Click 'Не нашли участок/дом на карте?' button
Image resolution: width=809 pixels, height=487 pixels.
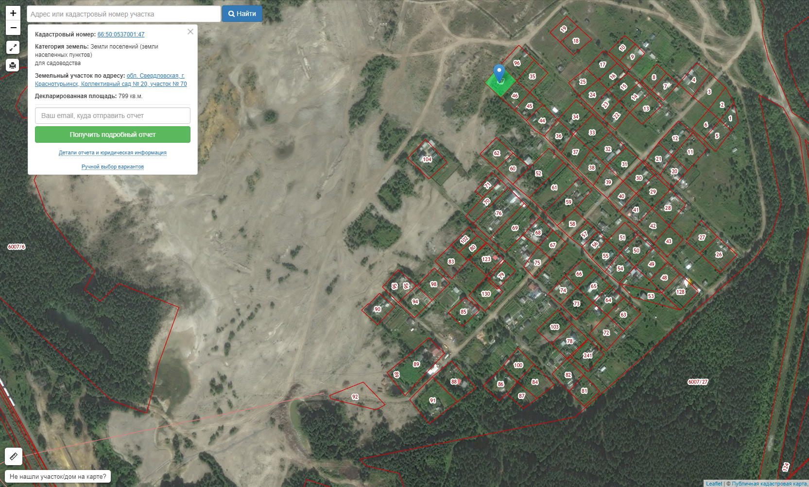tap(58, 476)
